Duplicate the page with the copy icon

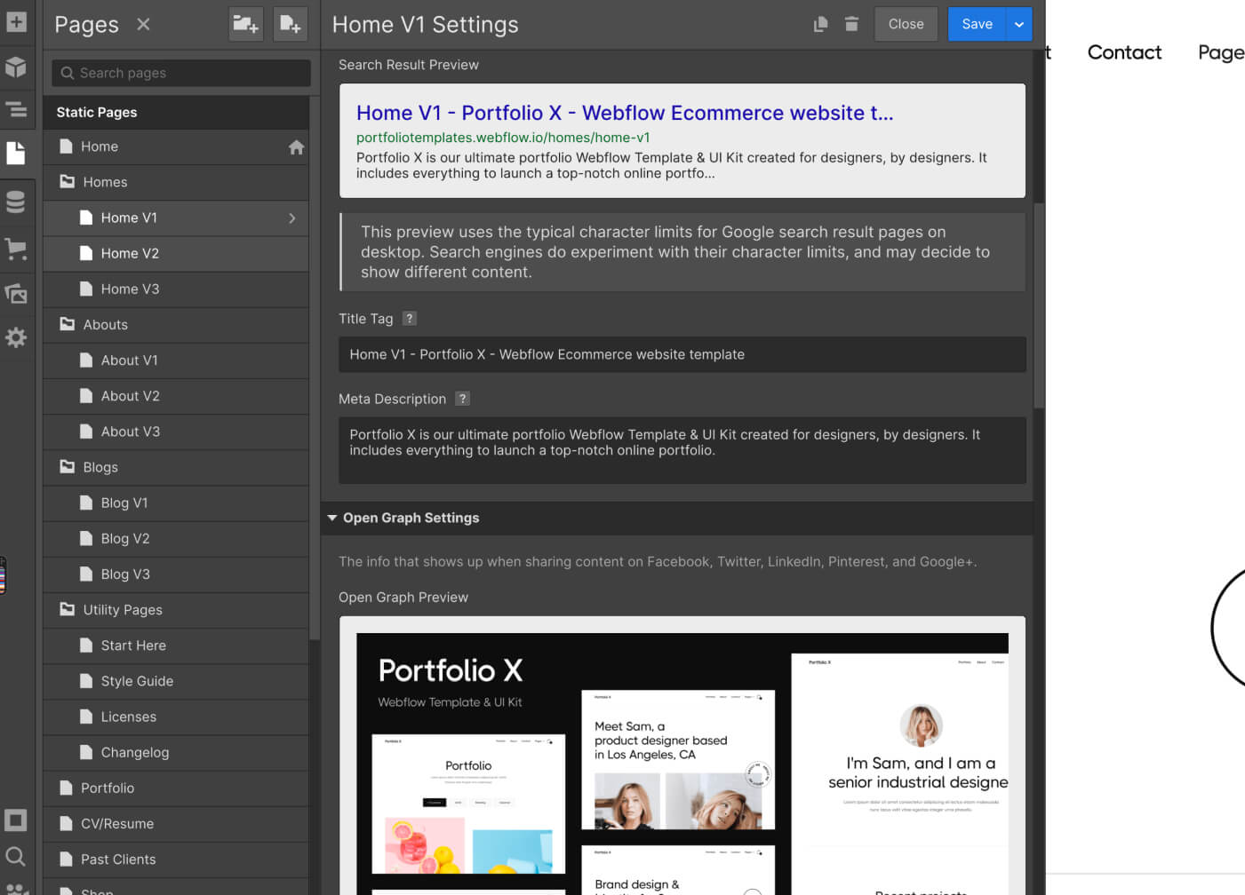tap(818, 24)
